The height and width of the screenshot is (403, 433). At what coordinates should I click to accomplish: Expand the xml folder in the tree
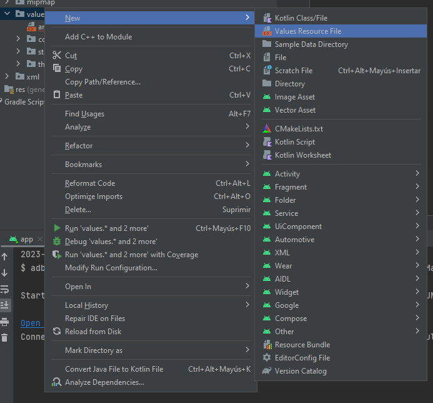pos(7,77)
